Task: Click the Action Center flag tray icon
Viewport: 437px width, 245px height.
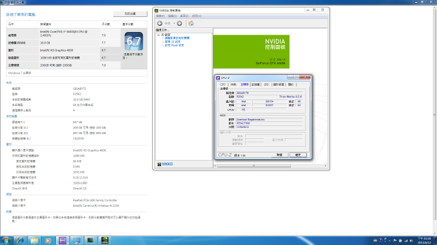Action: (x=395, y=241)
